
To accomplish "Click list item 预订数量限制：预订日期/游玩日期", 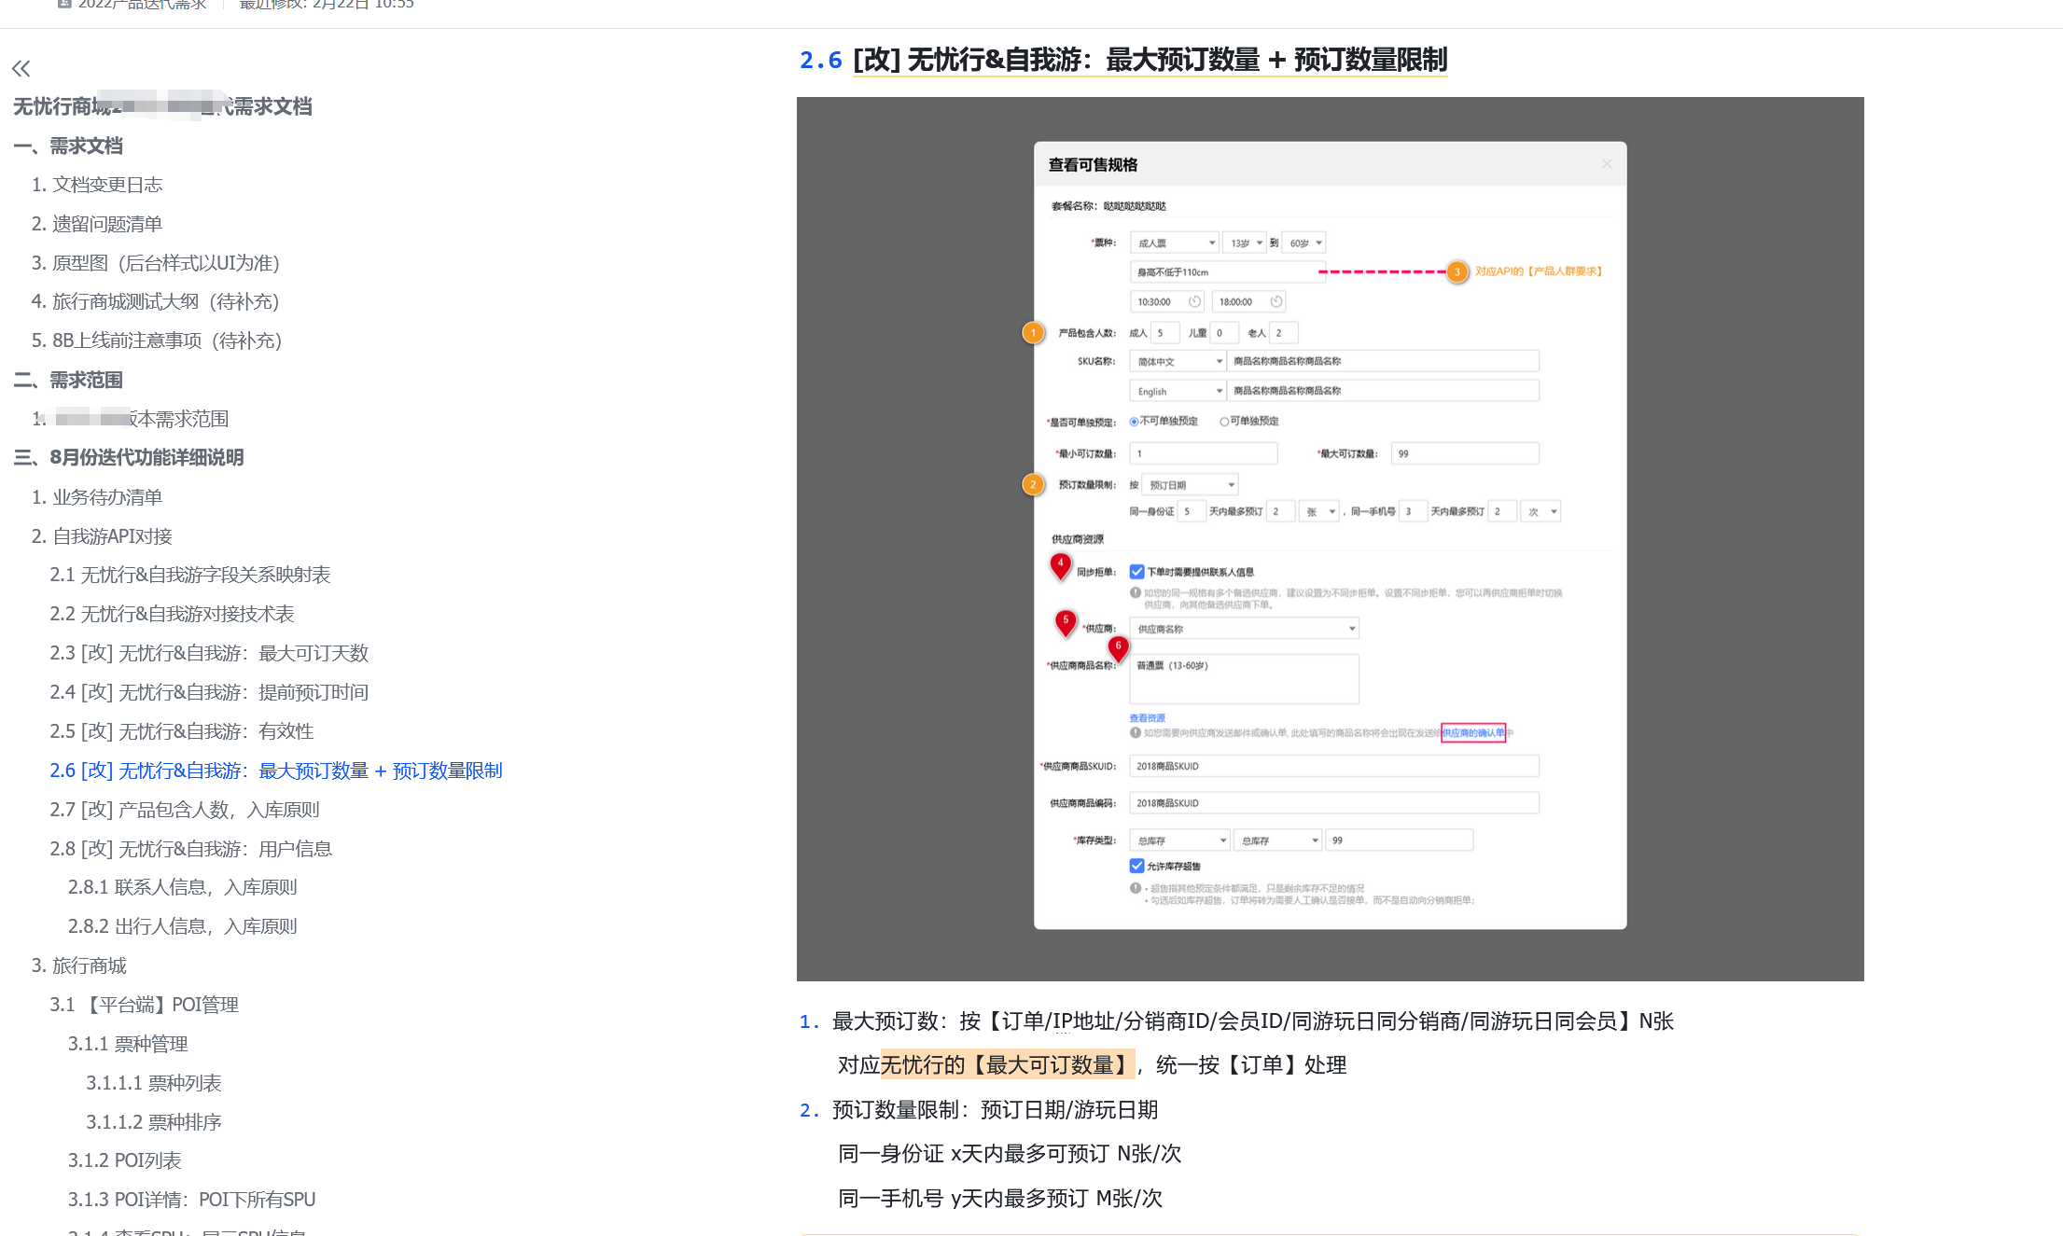I will (995, 1110).
